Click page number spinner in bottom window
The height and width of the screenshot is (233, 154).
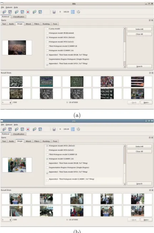click(6, 219)
